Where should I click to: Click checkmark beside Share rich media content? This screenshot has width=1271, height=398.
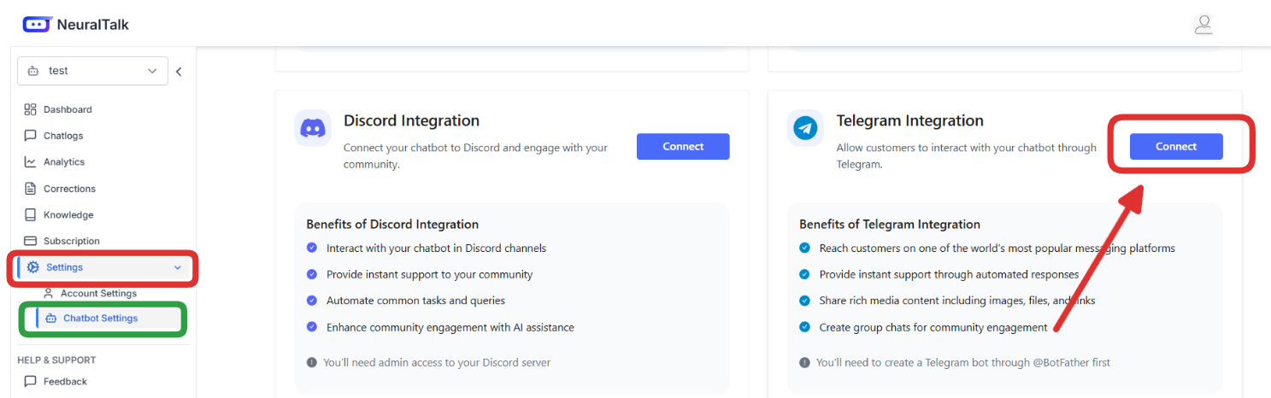(x=804, y=301)
